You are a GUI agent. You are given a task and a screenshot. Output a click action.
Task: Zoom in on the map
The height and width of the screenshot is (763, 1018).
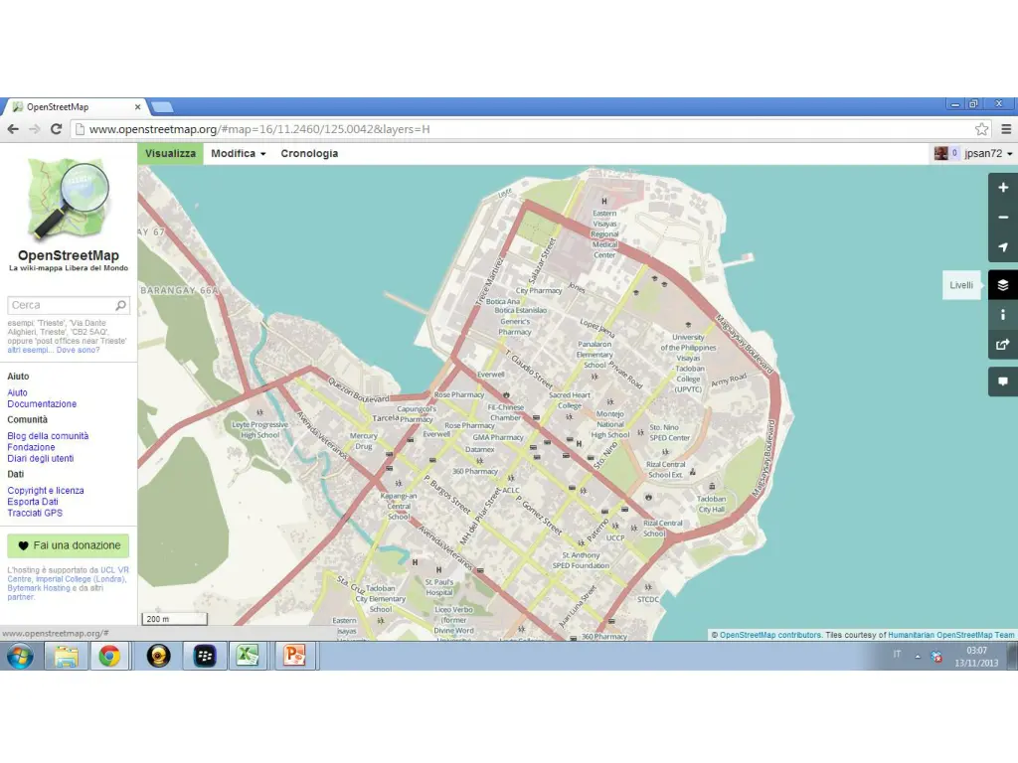pyautogui.click(x=1002, y=188)
